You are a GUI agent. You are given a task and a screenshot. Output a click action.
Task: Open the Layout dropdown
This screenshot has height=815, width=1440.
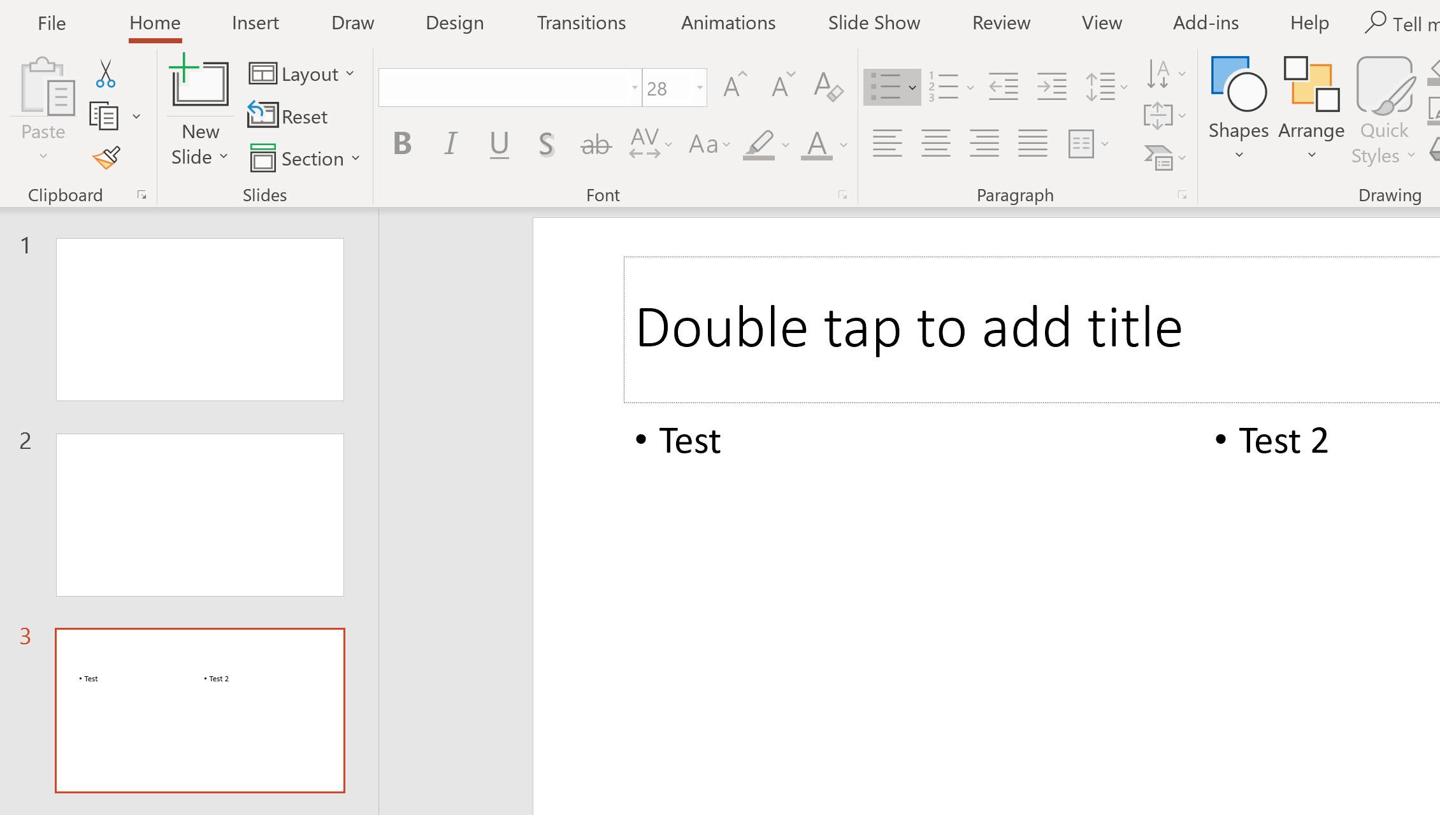(x=303, y=73)
